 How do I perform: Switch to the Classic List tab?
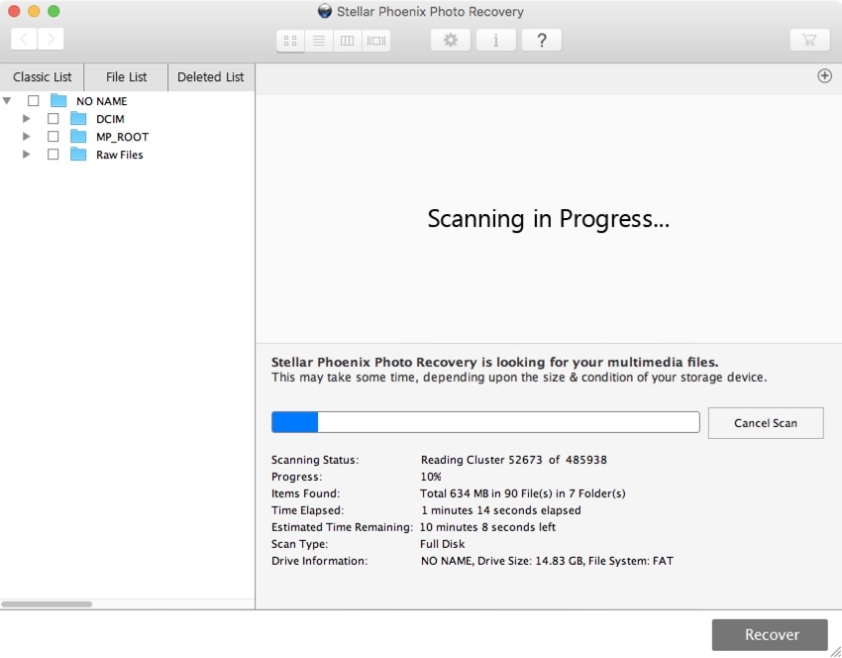tap(42, 77)
